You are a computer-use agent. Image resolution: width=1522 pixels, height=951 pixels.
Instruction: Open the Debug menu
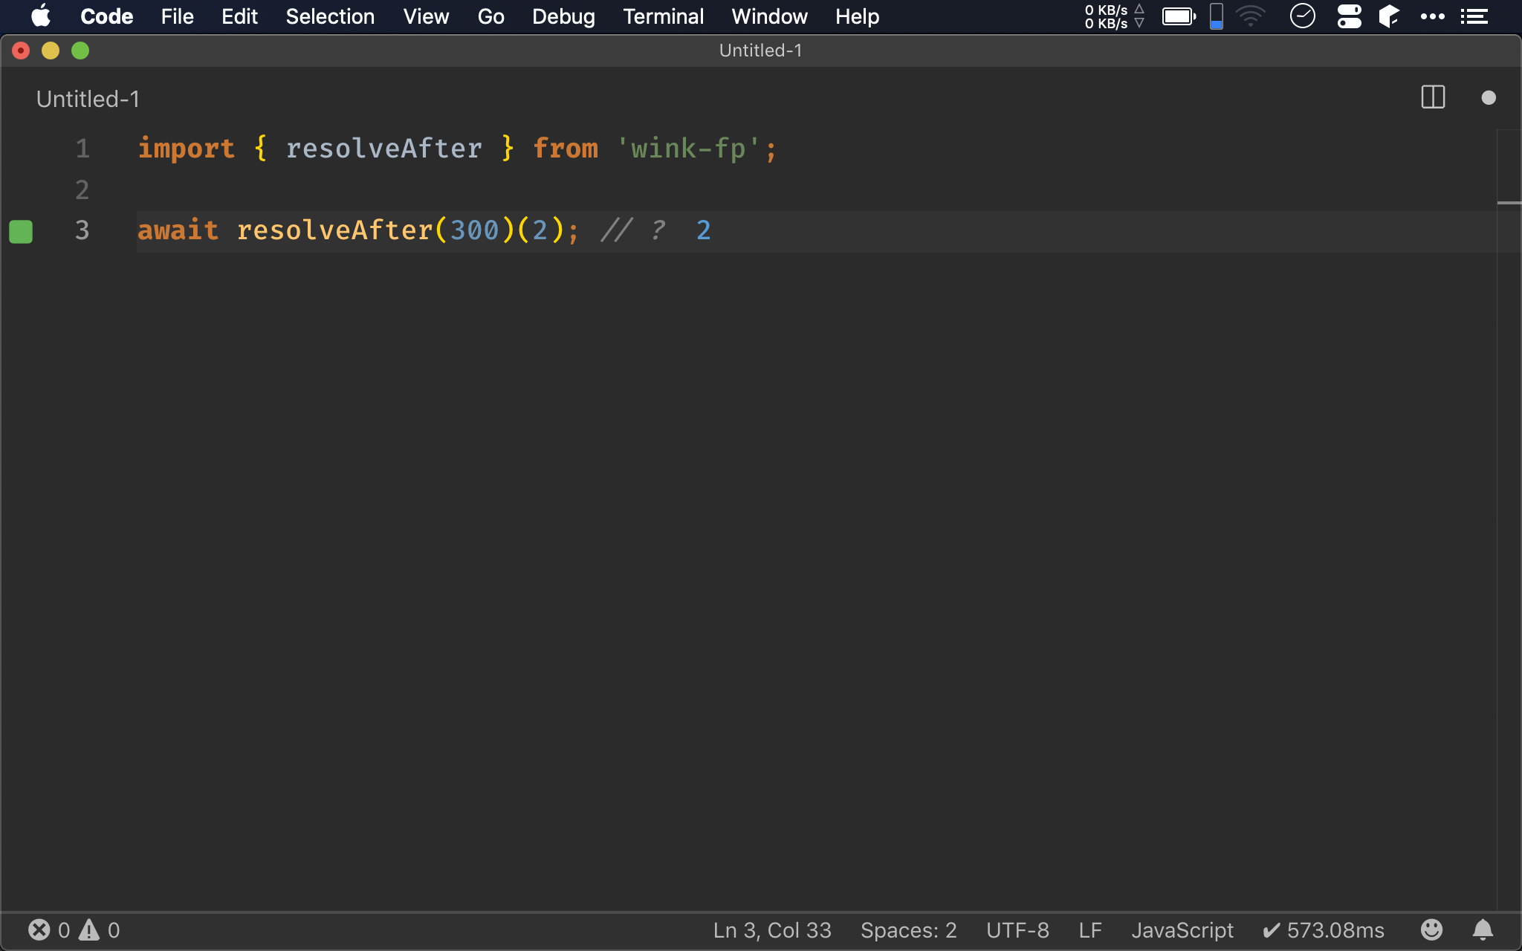(563, 16)
